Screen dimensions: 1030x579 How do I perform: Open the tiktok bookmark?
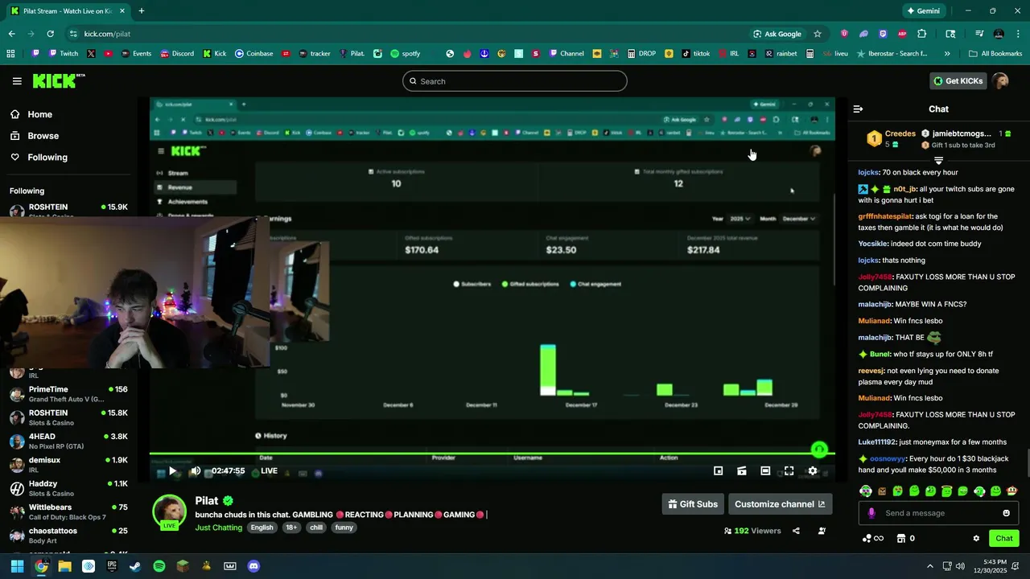point(696,54)
